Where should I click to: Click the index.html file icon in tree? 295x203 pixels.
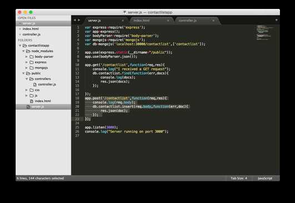pyautogui.click(x=32, y=101)
